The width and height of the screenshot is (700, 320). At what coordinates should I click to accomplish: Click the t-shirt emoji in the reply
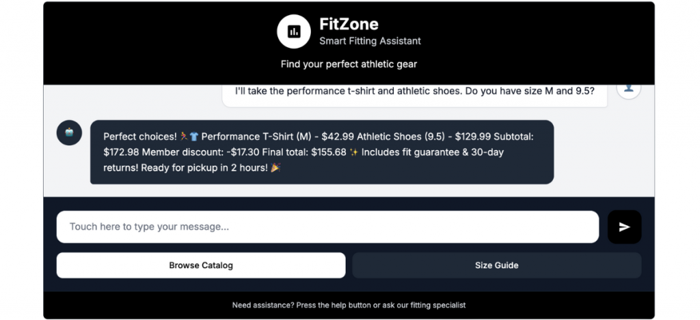(x=193, y=136)
